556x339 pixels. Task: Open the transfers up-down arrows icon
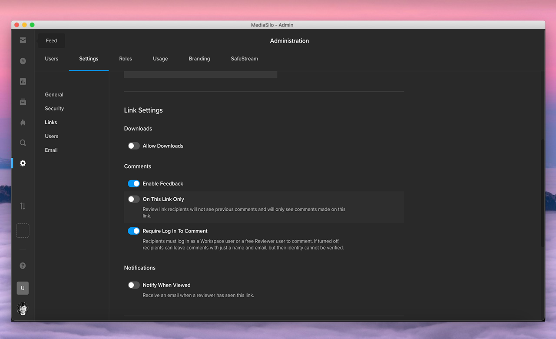coord(23,206)
